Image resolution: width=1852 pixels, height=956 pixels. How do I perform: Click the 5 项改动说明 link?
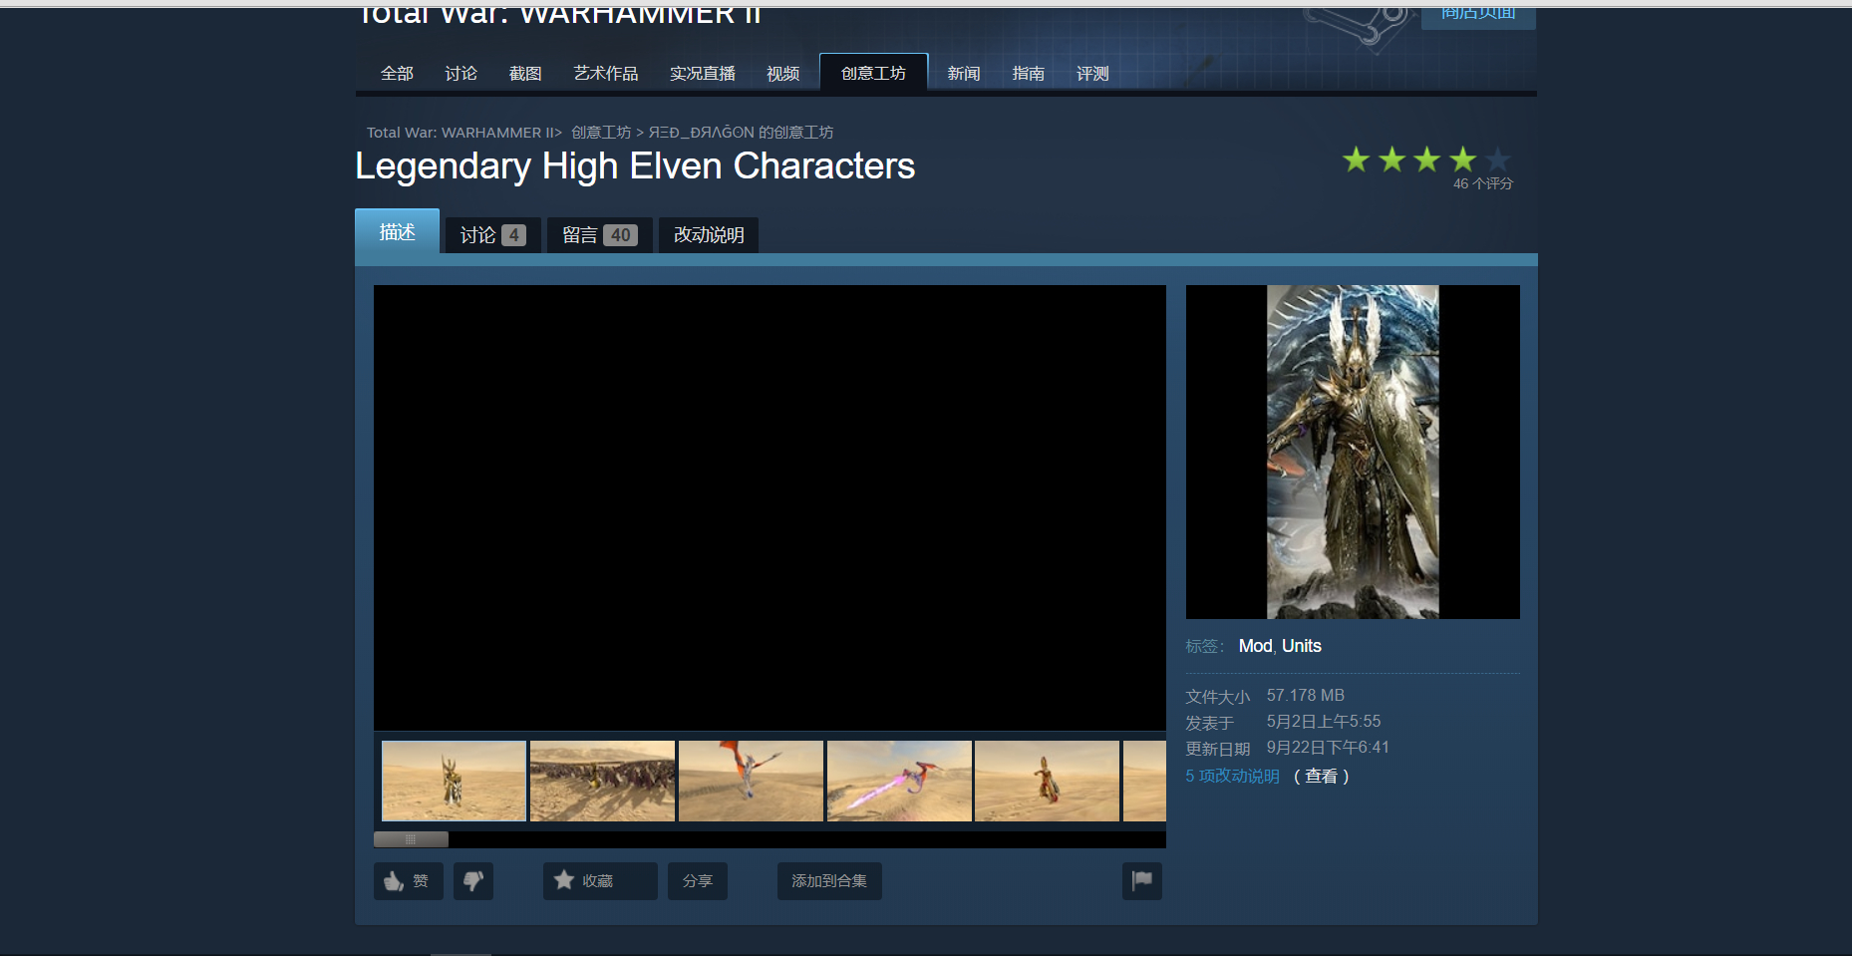click(1233, 776)
